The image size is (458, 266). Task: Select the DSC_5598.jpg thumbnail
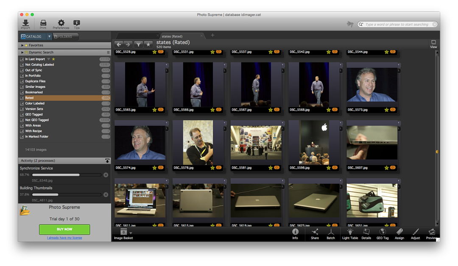click(314, 143)
